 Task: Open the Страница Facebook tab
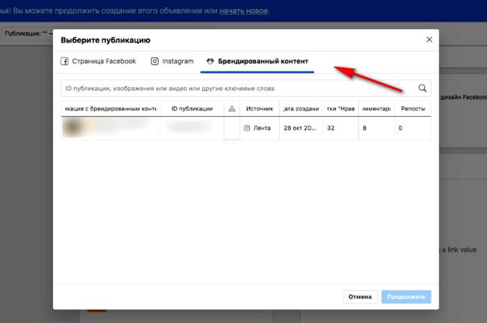click(x=98, y=61)
